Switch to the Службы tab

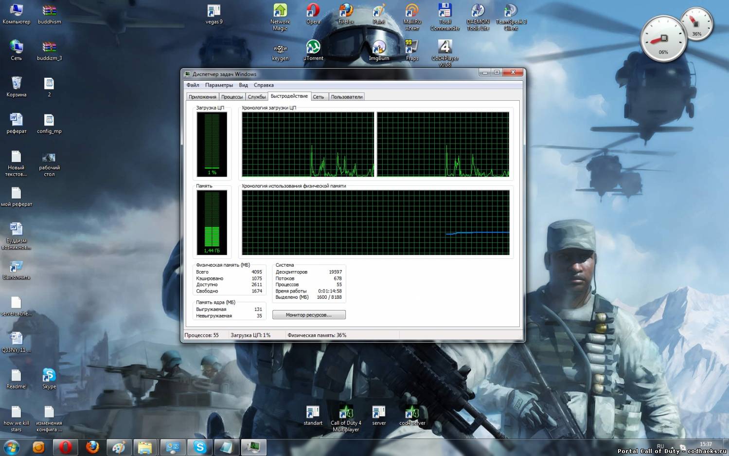click(257, 97)
